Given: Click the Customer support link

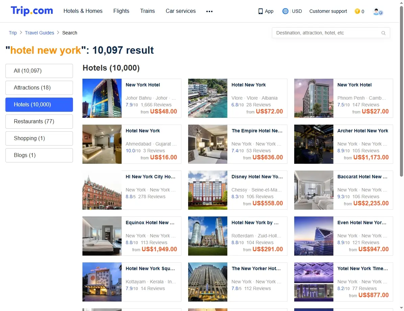Looking at the screenshot, I should pyautogui.click(x=328, y=11).
